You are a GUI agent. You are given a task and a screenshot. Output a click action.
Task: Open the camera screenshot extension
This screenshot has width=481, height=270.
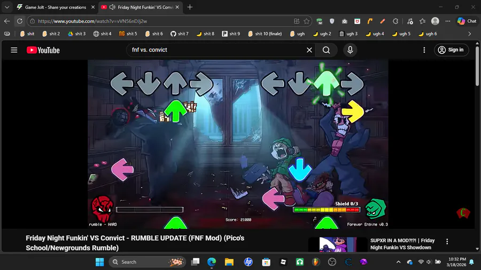tap(345, 21)
